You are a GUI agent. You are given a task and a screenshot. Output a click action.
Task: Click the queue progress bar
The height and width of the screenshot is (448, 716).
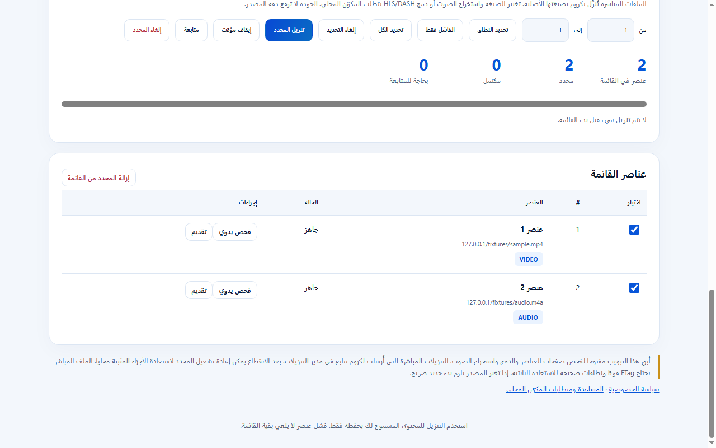click(354, 104)
